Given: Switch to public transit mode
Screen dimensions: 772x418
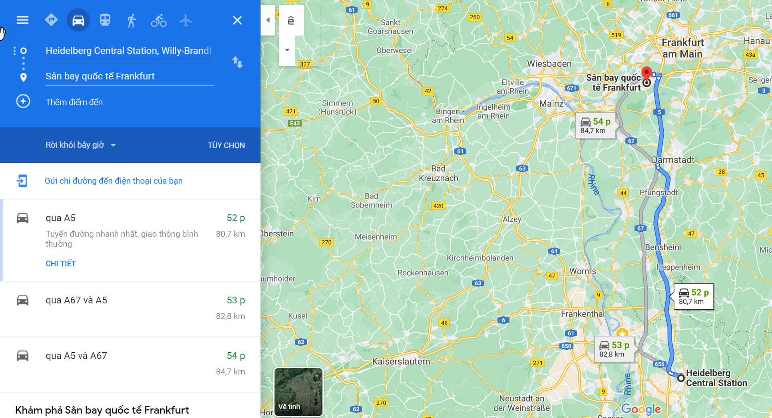Looking at the screenshot, I should pos(105,20).
